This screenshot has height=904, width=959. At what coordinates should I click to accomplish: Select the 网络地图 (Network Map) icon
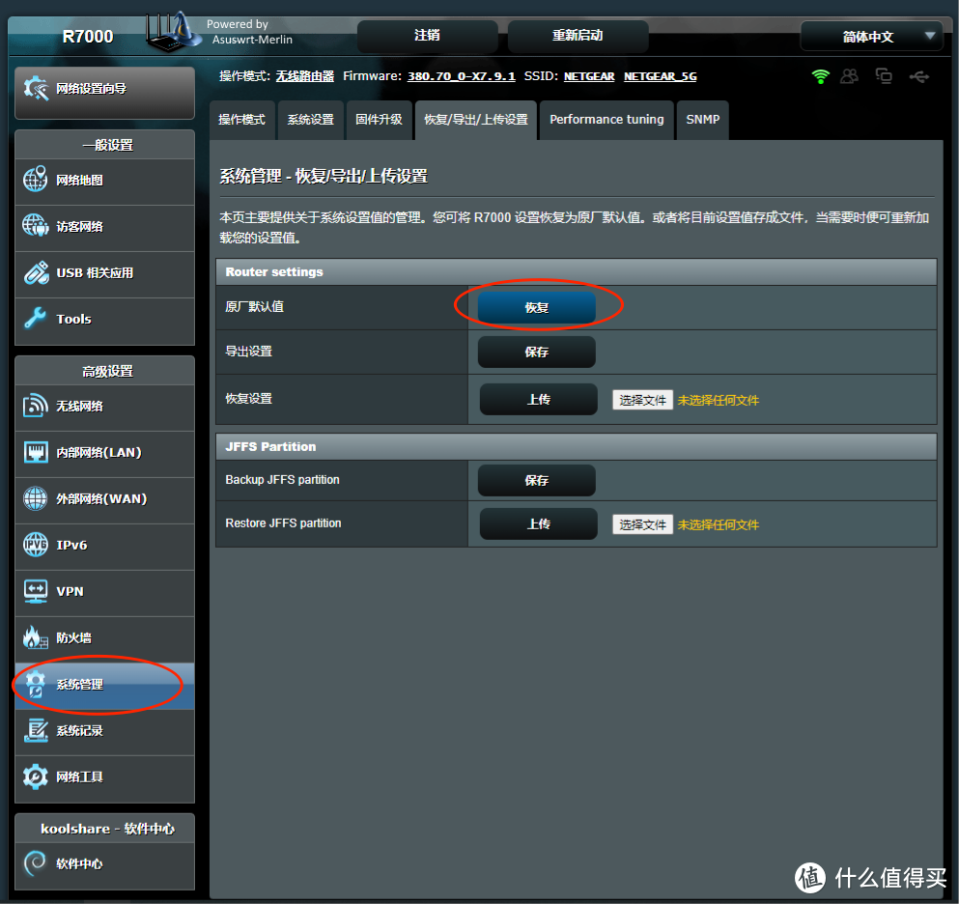pos(35,180)
